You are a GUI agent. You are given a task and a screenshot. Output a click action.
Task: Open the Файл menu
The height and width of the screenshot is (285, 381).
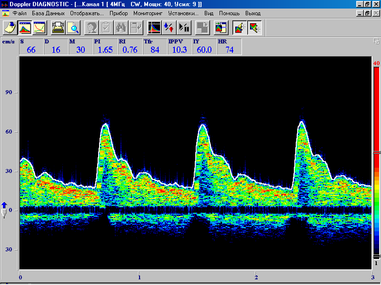pos(20,13)
